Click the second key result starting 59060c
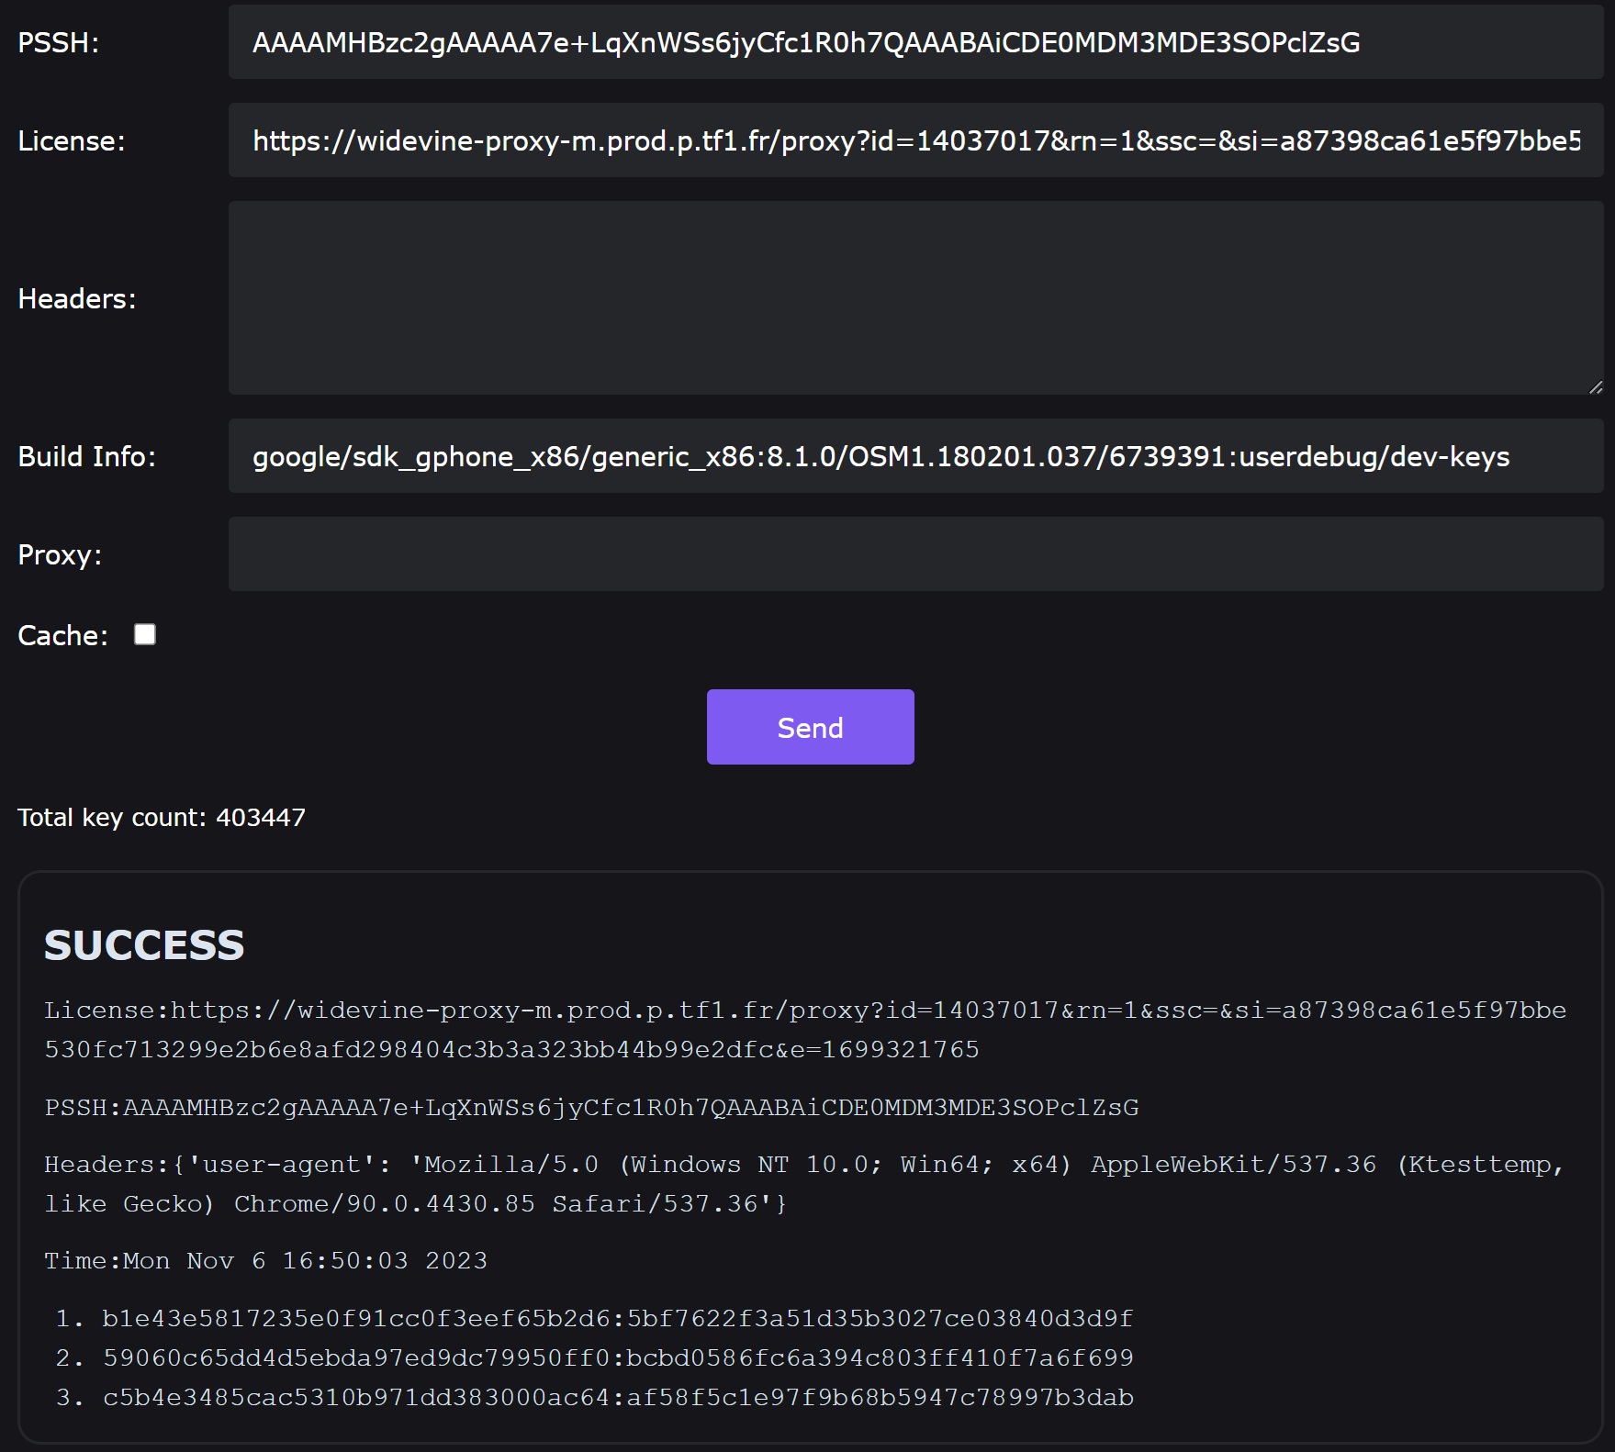The image size is (1615, 1452). 617,1357
